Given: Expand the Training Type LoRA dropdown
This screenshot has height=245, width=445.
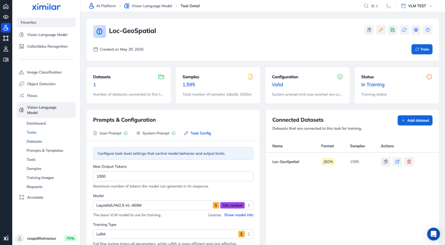Looking at the screenshot, I should [173, 234].
